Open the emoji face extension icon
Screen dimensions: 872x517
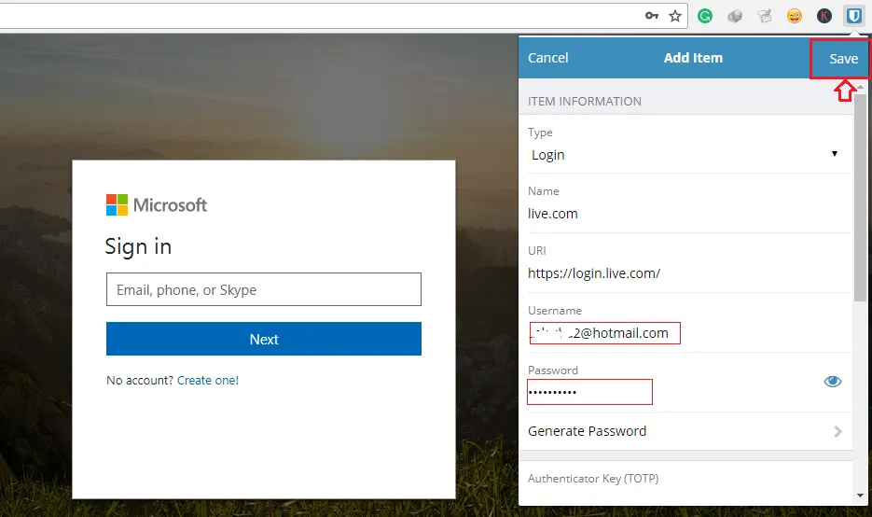tap(795, 16)
